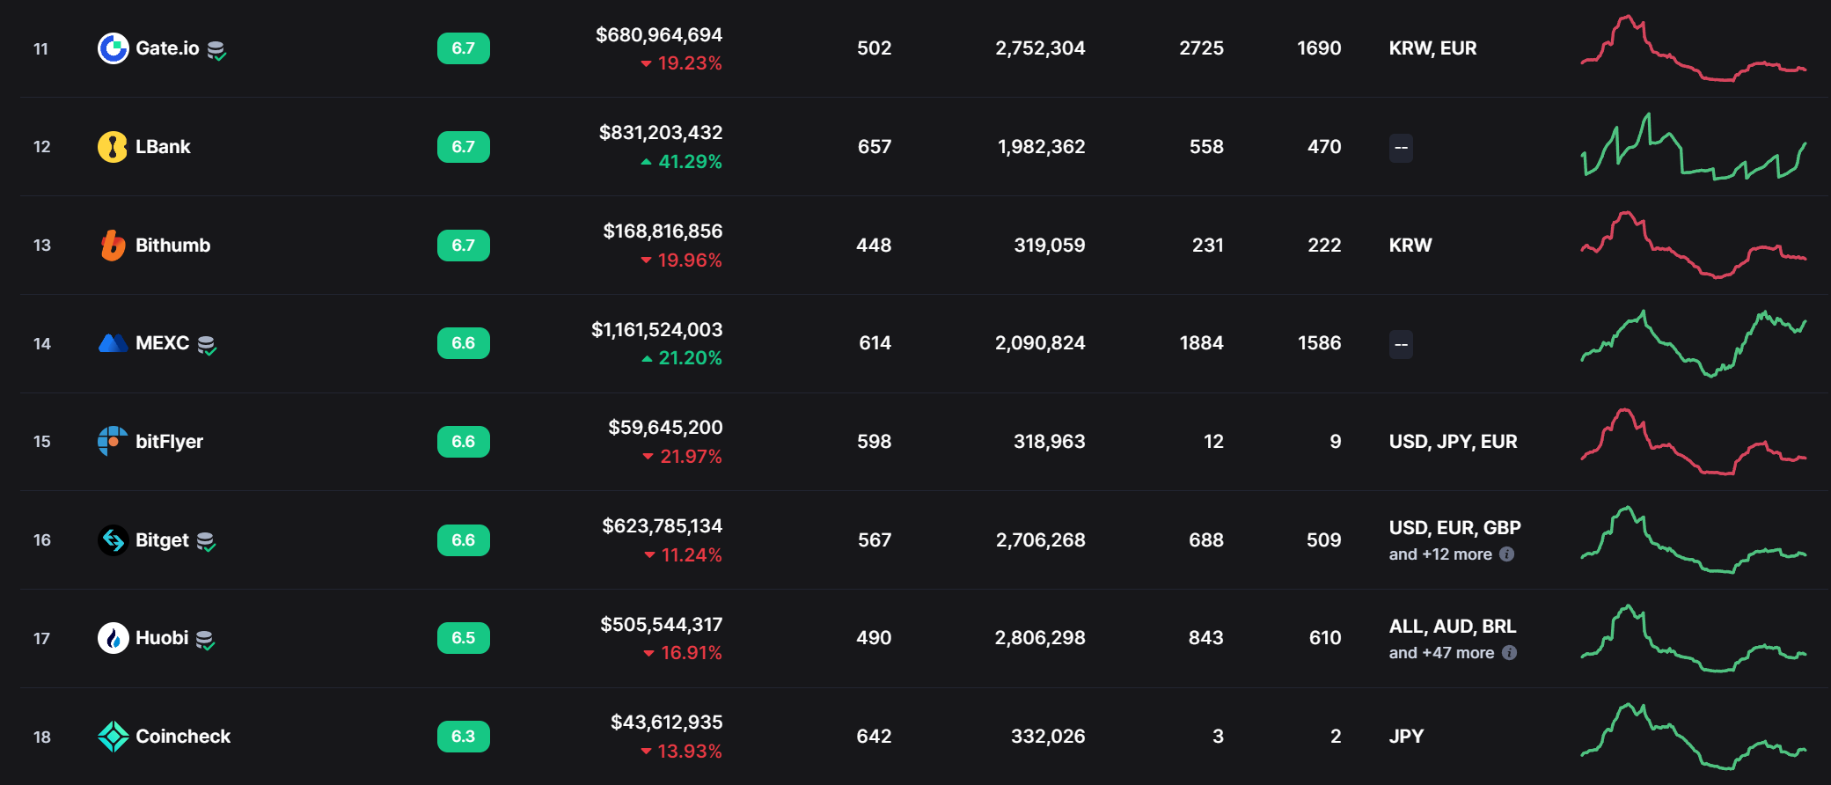This screenshot has height=785, width=1831.
Task: Click the Bitget logo icon
Action: pos(113,540)
